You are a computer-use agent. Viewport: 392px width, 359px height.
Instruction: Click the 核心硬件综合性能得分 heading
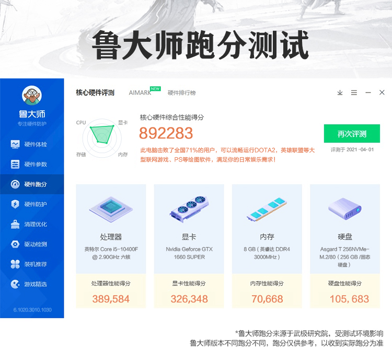pos(172,117)
